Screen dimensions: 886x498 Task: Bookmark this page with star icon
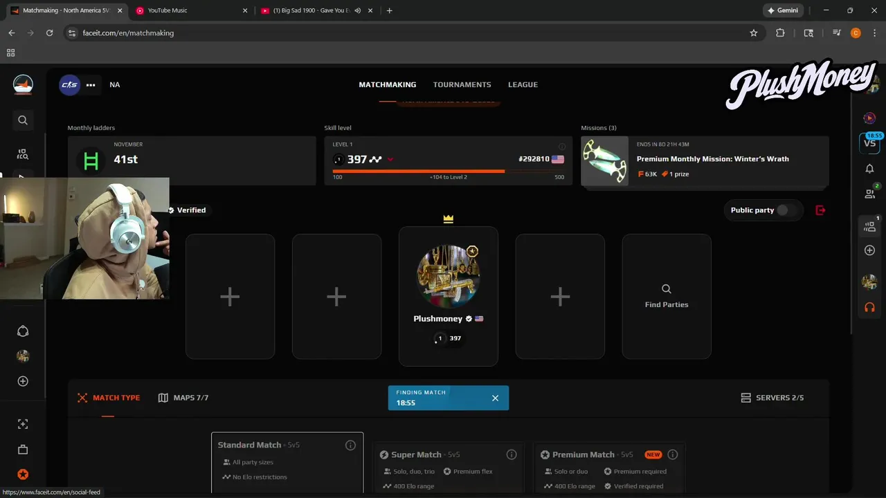pos(754,33)
